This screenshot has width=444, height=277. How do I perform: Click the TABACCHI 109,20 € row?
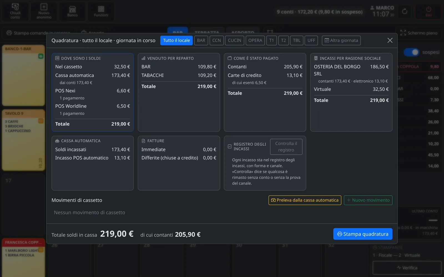coord(179,75)
